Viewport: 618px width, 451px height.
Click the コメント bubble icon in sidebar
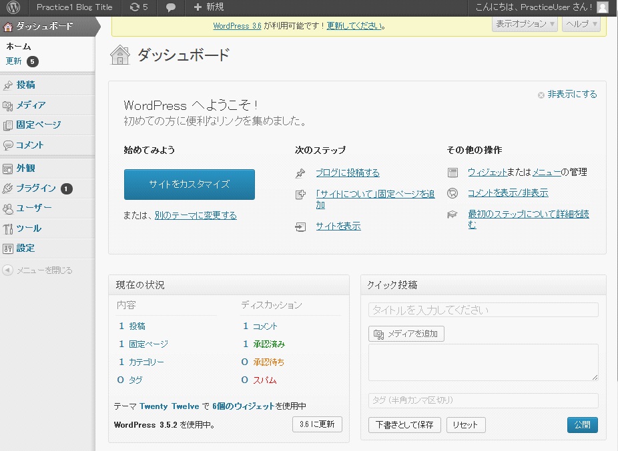tap(8, 145)
